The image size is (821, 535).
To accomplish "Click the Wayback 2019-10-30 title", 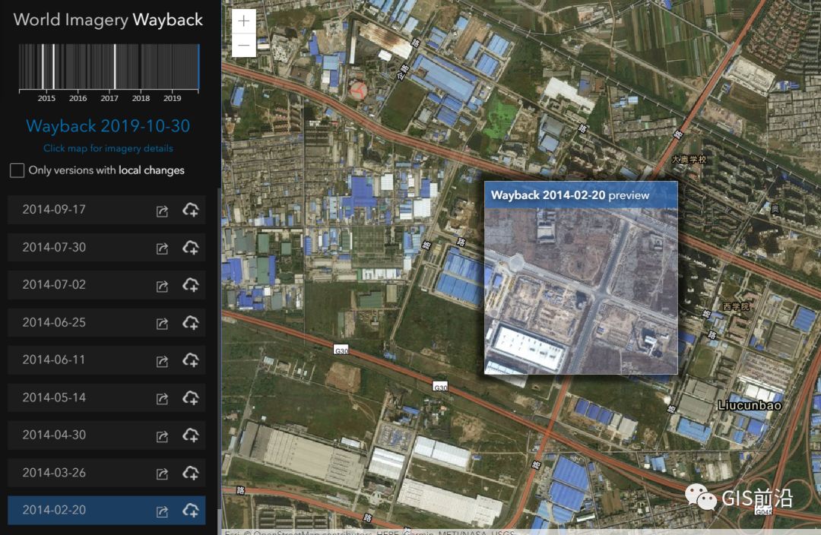I will click(108, 126).
